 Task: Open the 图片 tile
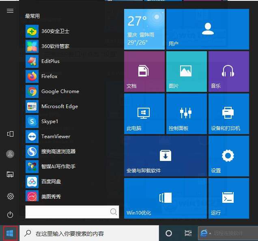click(x=187, y=72)
